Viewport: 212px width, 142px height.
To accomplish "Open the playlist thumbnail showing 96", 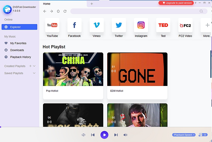I will pyautogui.click(x=73, y=115).
